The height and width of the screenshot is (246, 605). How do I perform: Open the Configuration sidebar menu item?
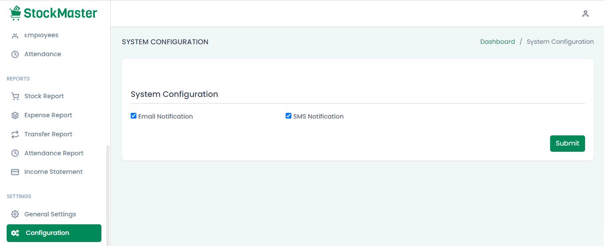(x=47, y=233)
